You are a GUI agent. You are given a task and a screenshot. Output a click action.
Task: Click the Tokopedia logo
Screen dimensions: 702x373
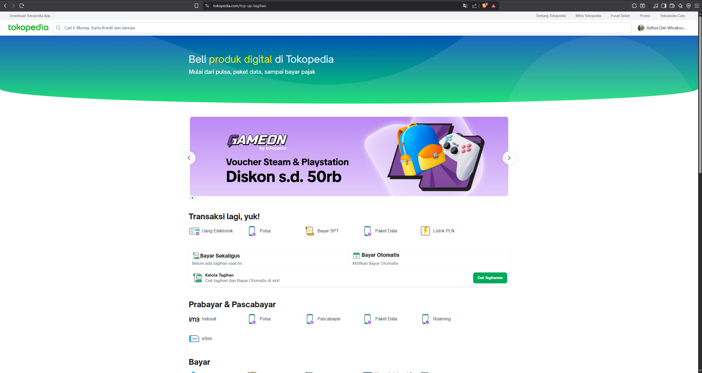(28, 27)
